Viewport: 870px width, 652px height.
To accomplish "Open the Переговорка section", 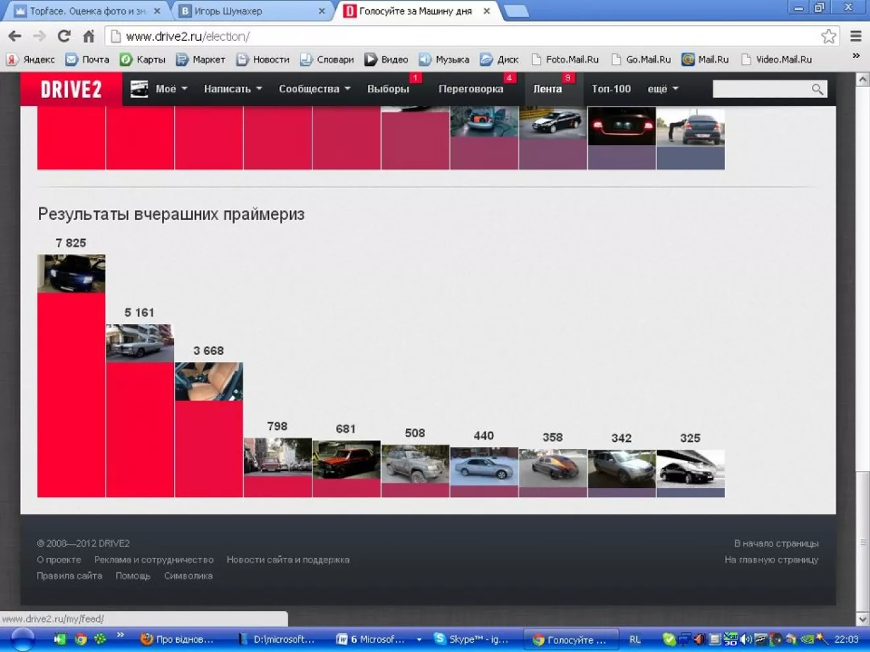I will coord(471,89).
